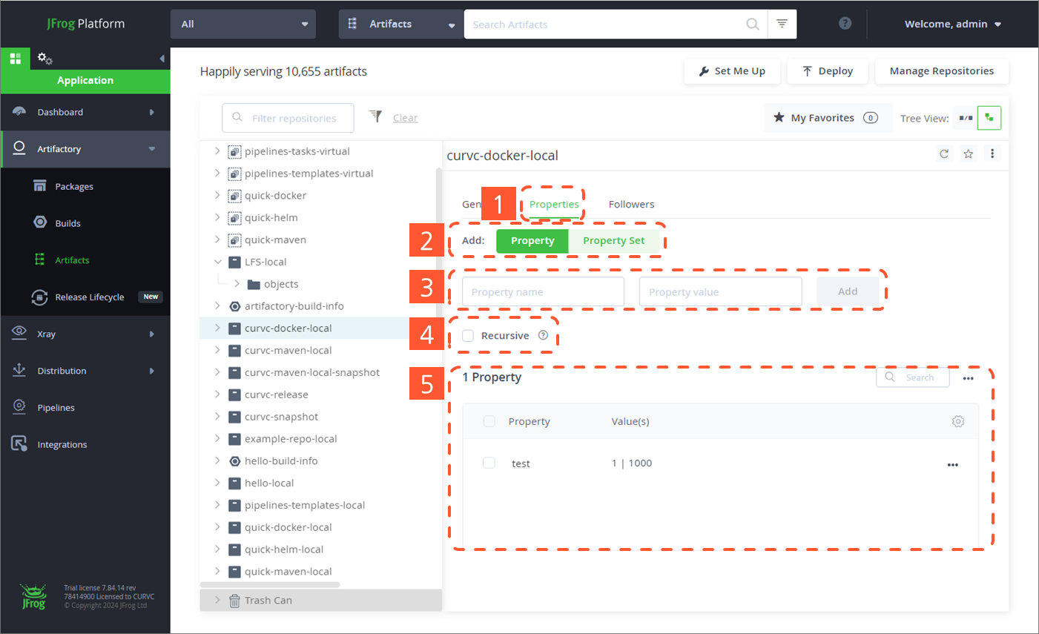Expand the Trash Can node

(x=217, y=600)
